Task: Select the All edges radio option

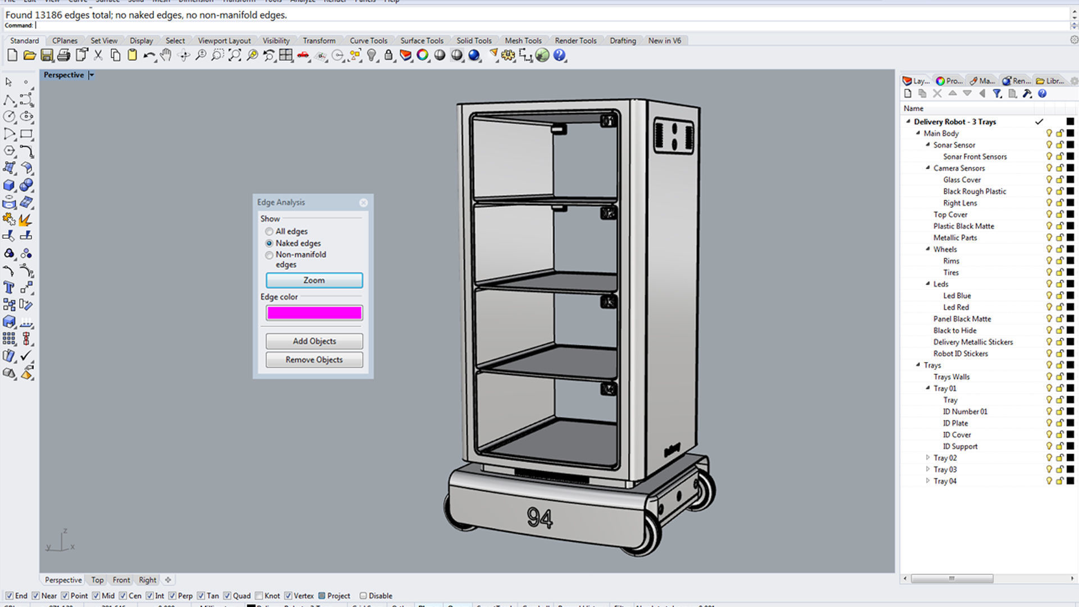Action: 269,232
